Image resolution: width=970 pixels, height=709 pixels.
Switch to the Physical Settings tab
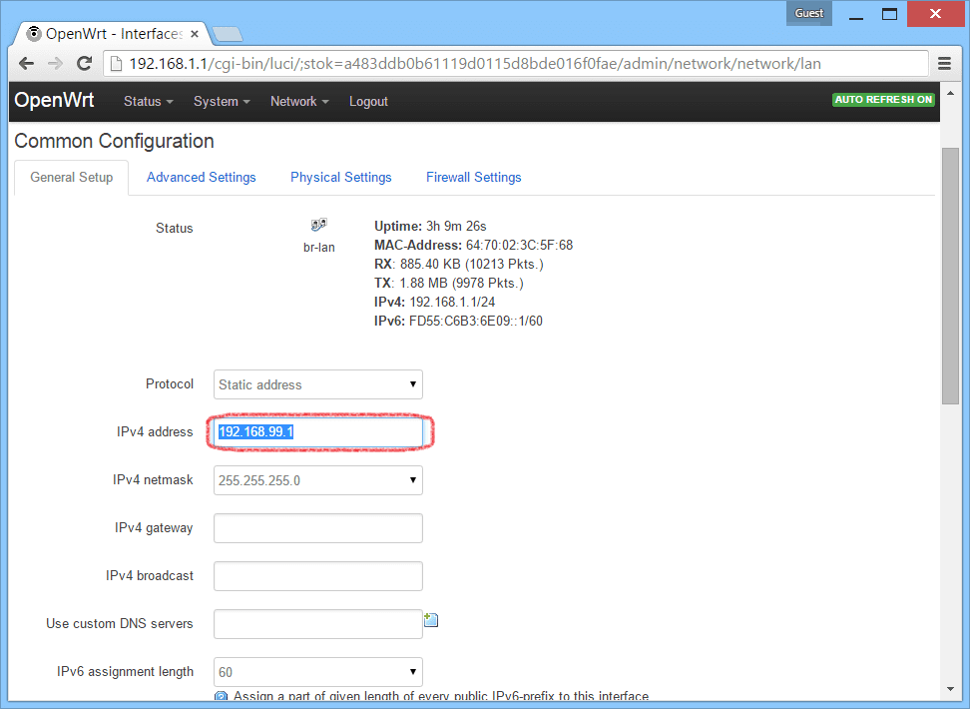tap(341, 177)
